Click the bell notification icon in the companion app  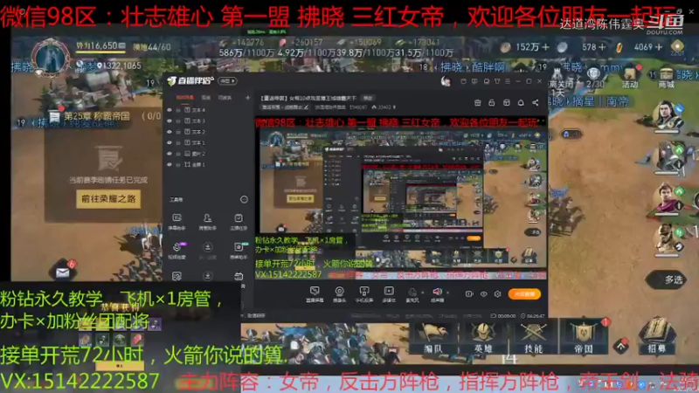(x=521, y=103)
